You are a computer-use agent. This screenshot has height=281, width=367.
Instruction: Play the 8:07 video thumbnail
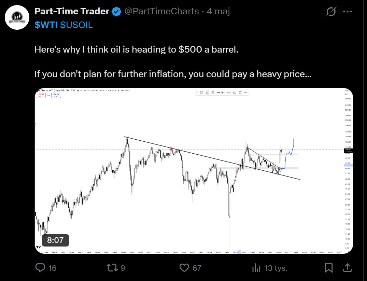(x=194, y=171)
